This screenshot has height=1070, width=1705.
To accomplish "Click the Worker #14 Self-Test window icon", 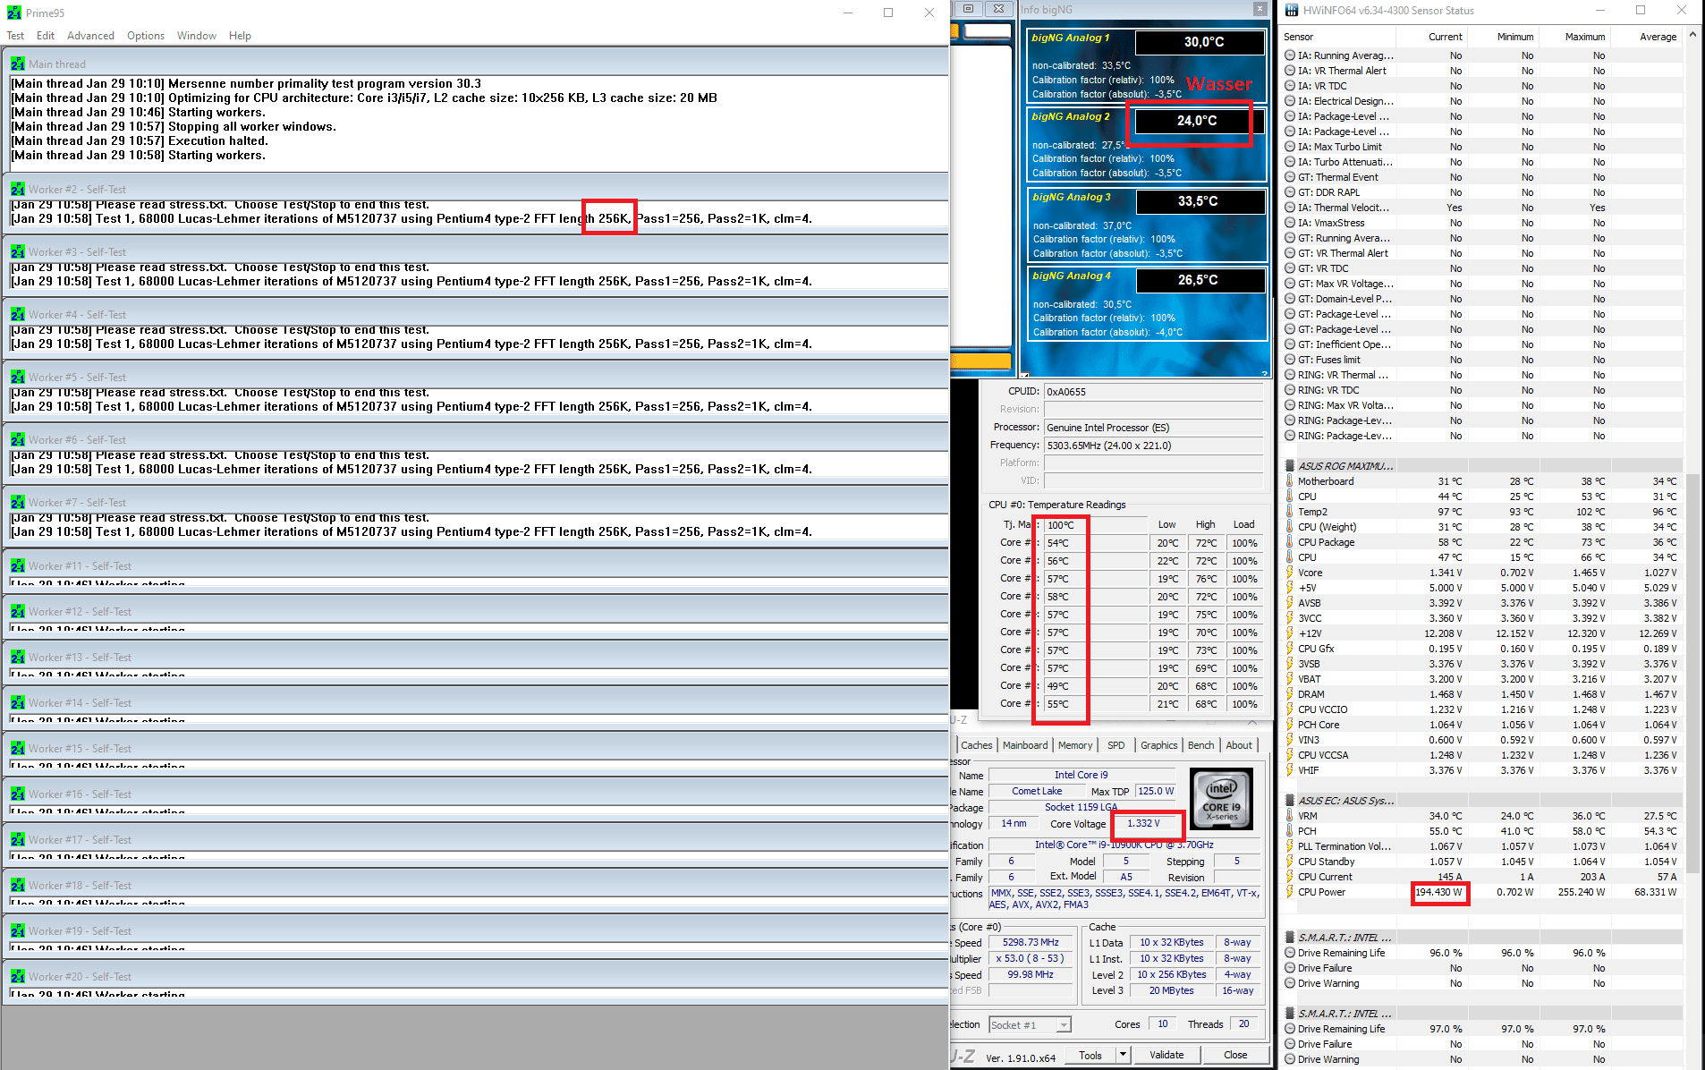I will 18,703.
